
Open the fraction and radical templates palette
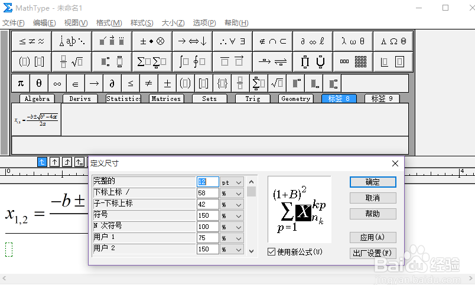click(72, 61)
